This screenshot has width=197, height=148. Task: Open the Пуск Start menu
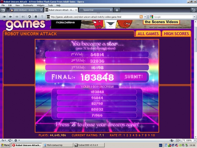[5, 145]
